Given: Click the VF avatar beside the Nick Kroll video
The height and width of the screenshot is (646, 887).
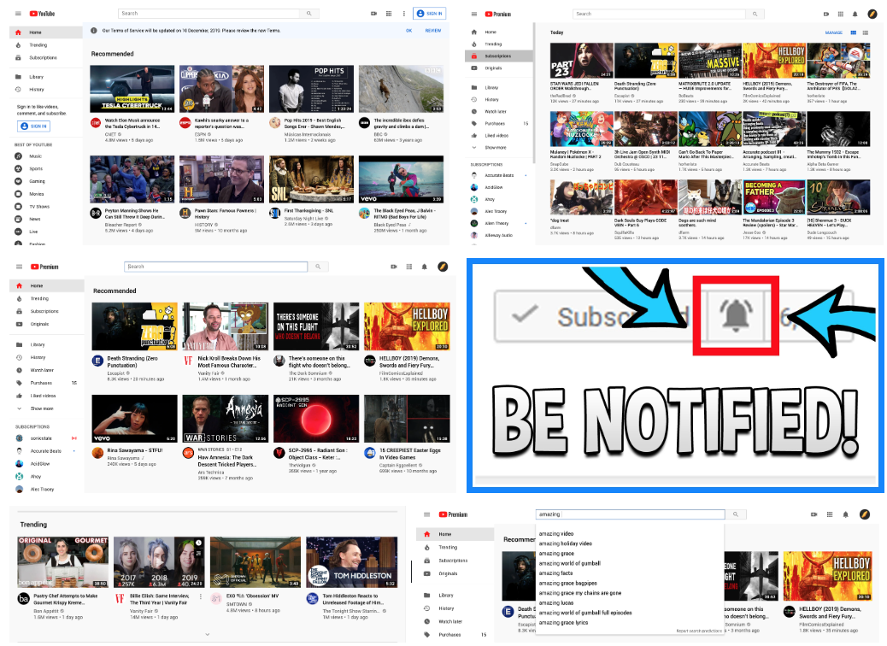Looking at the screenshot, I should (x=188, y=361).
